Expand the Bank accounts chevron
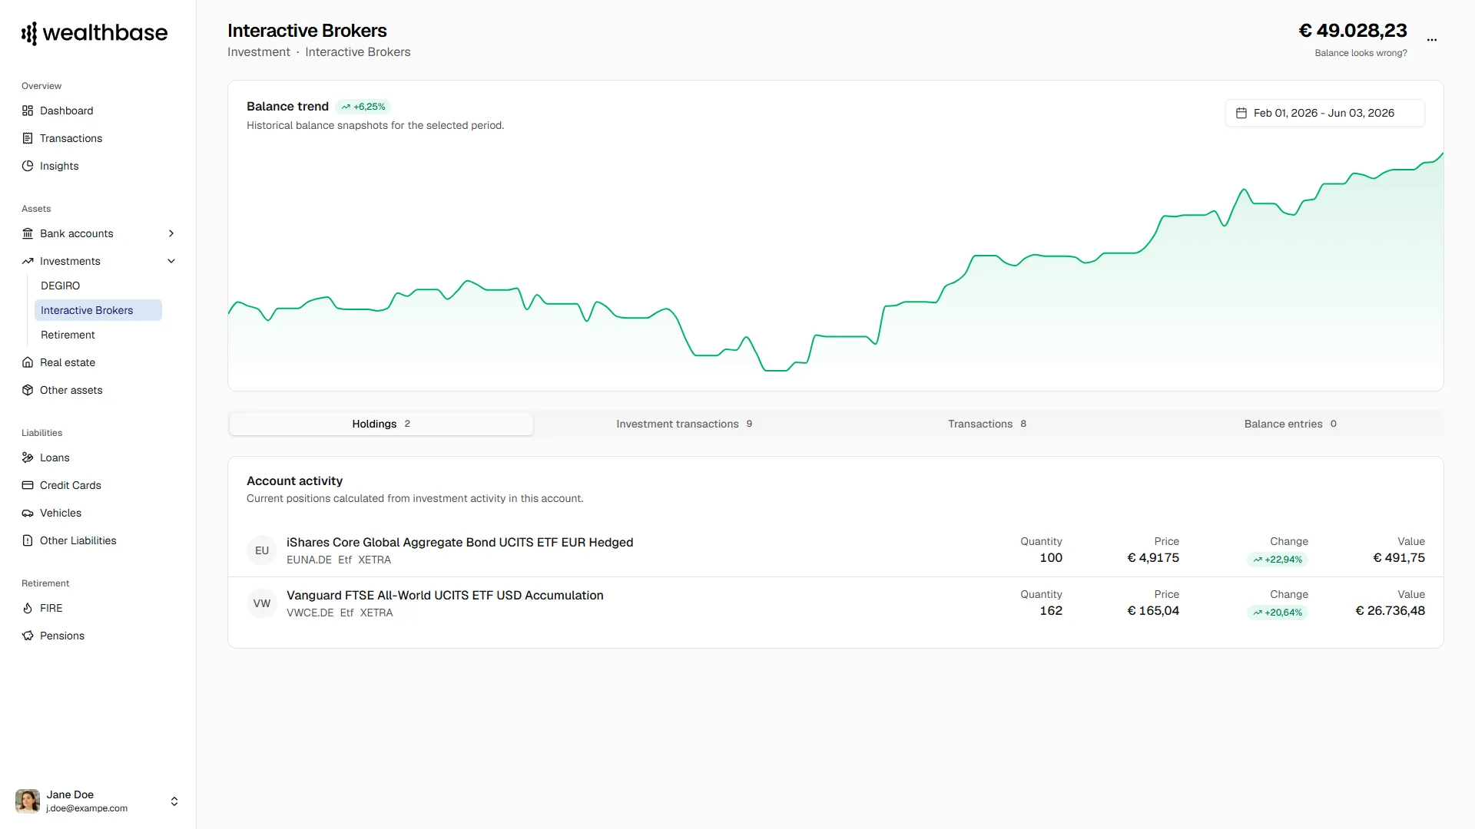The height and width of the screenshot is (829, 1475). coord(171,233)
